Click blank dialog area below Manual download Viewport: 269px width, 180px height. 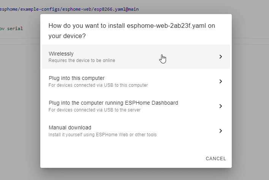tap(120, 148)
